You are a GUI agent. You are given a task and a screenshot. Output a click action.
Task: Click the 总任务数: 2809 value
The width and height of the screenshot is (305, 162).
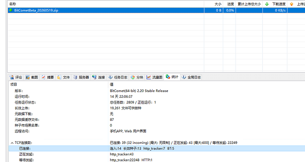pos(122,102)
